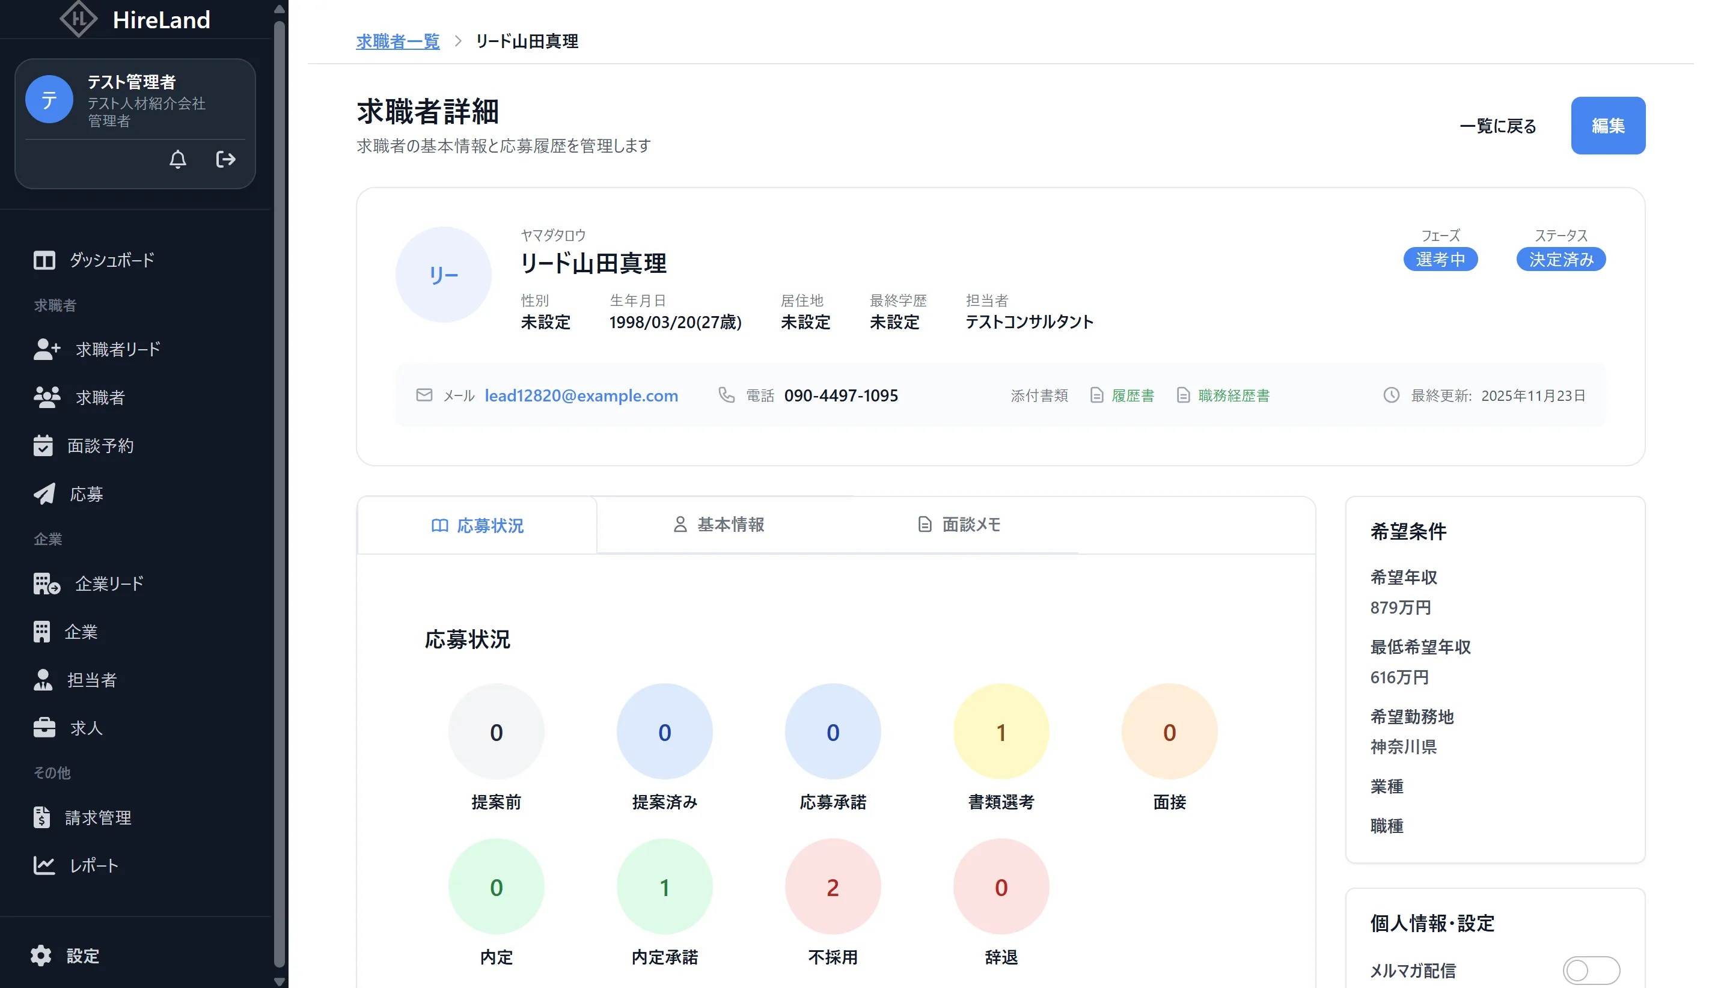This screenshot has width=1712, height=988.
Task: Click 一覧に戻る button
Action: click(1497, 126)
